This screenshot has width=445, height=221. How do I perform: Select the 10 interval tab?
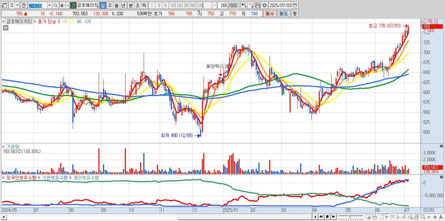coord(172,5)
